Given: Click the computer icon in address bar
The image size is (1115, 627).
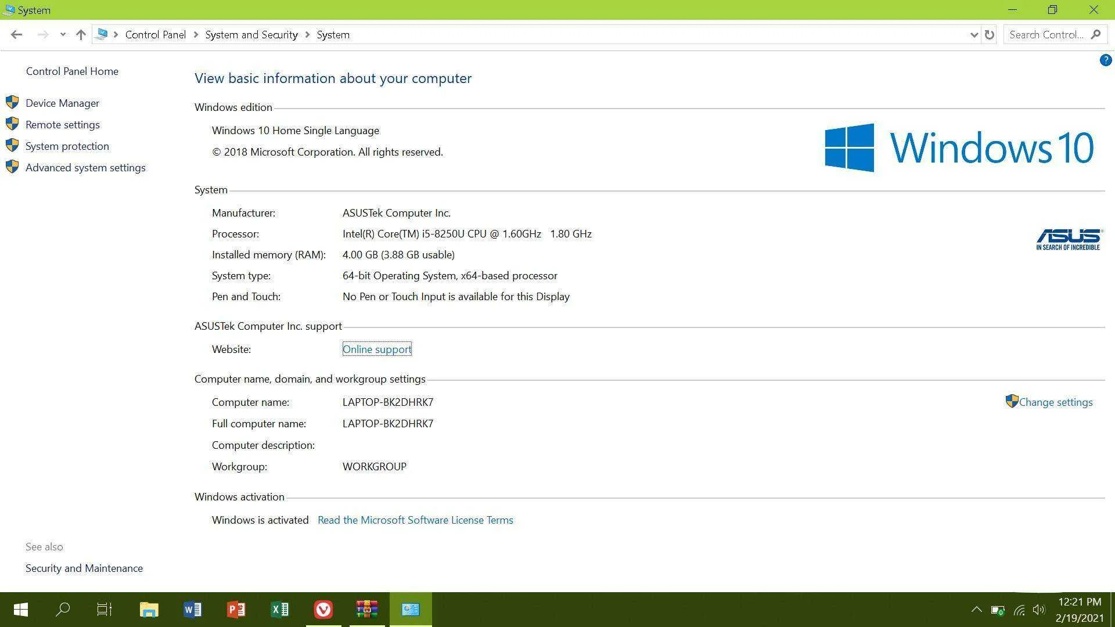Looking at the screenshot, I should 102,34.
